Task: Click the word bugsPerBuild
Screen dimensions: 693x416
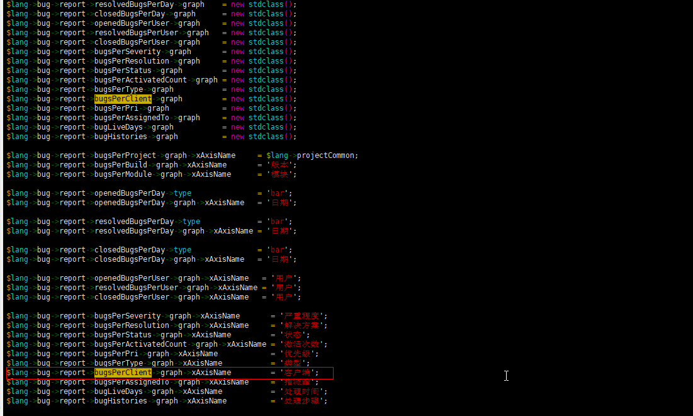Action: point(121,165)
